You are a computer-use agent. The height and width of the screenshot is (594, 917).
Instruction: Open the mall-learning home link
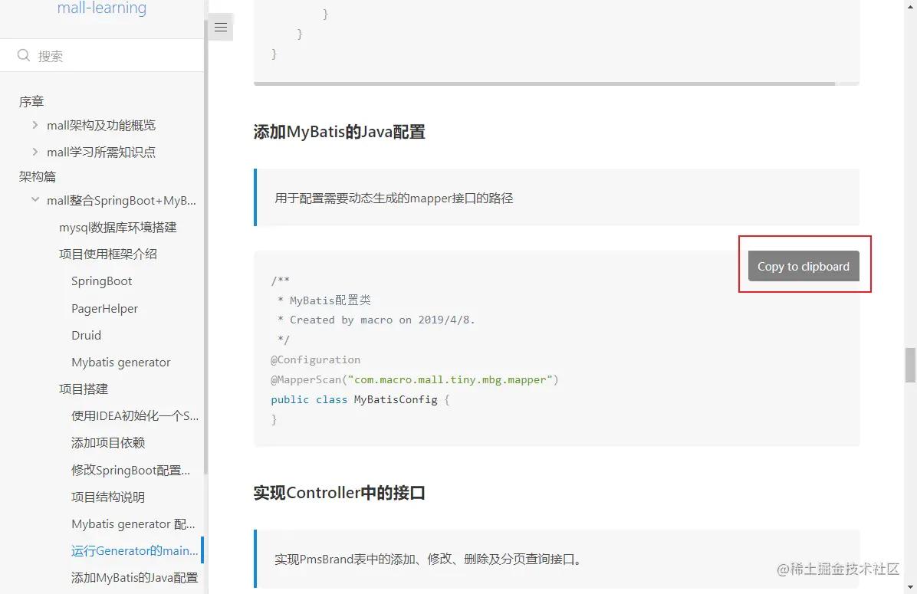tap(101, 8)
